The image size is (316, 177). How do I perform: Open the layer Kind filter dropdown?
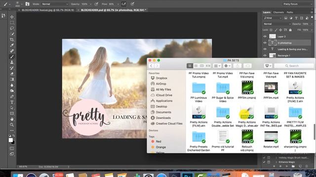click(272, 18)
